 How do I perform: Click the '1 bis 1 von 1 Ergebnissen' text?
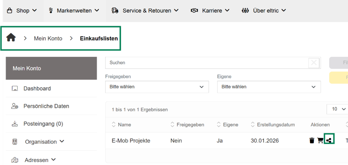(140, 110)
